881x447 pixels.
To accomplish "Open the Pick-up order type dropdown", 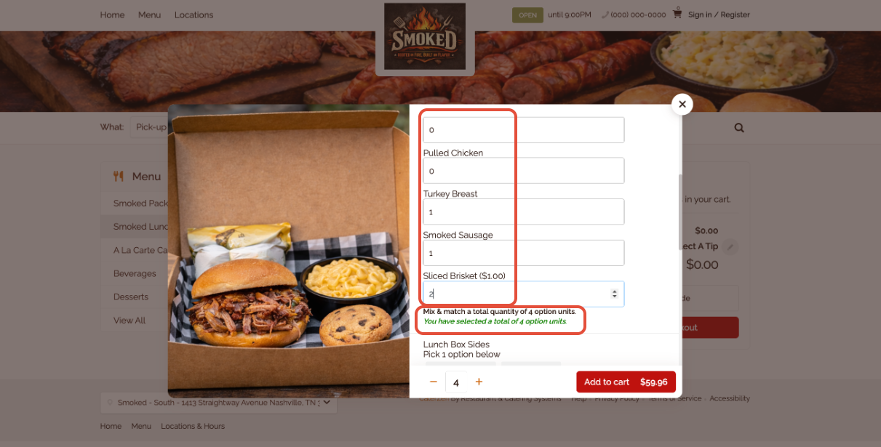I will pos(150,127).
